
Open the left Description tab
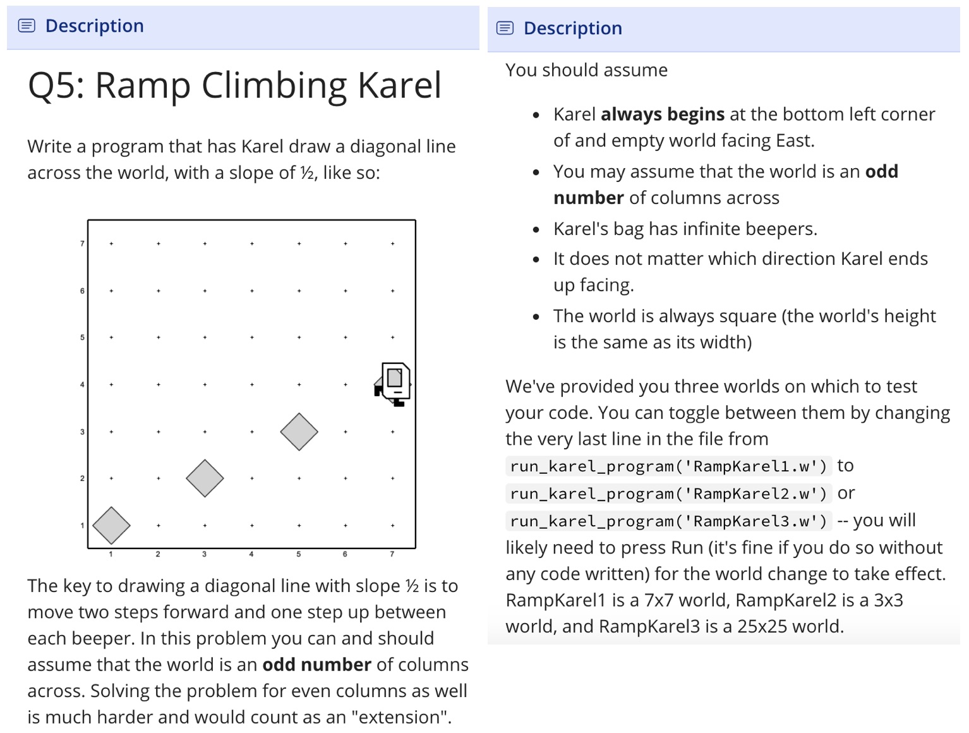(94, 26)
